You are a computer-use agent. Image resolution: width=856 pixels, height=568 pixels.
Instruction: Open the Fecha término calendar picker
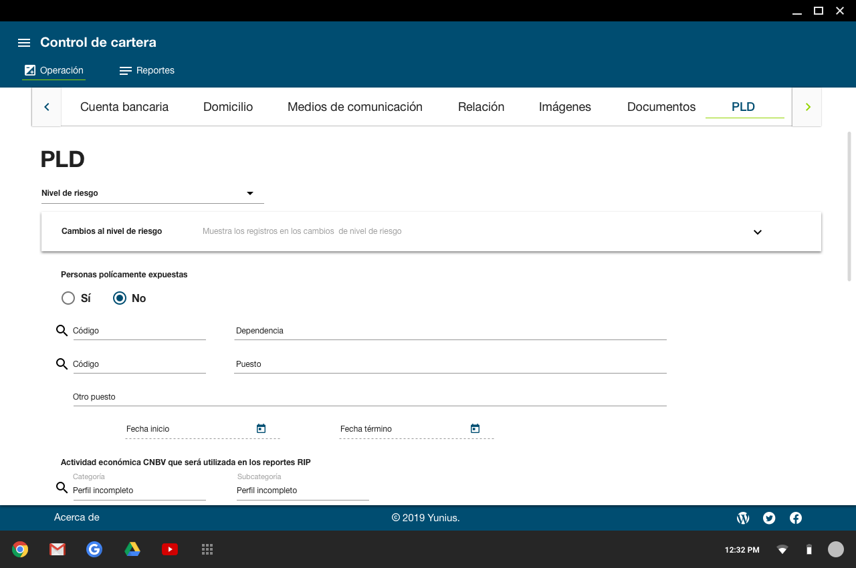coord(475,429)
